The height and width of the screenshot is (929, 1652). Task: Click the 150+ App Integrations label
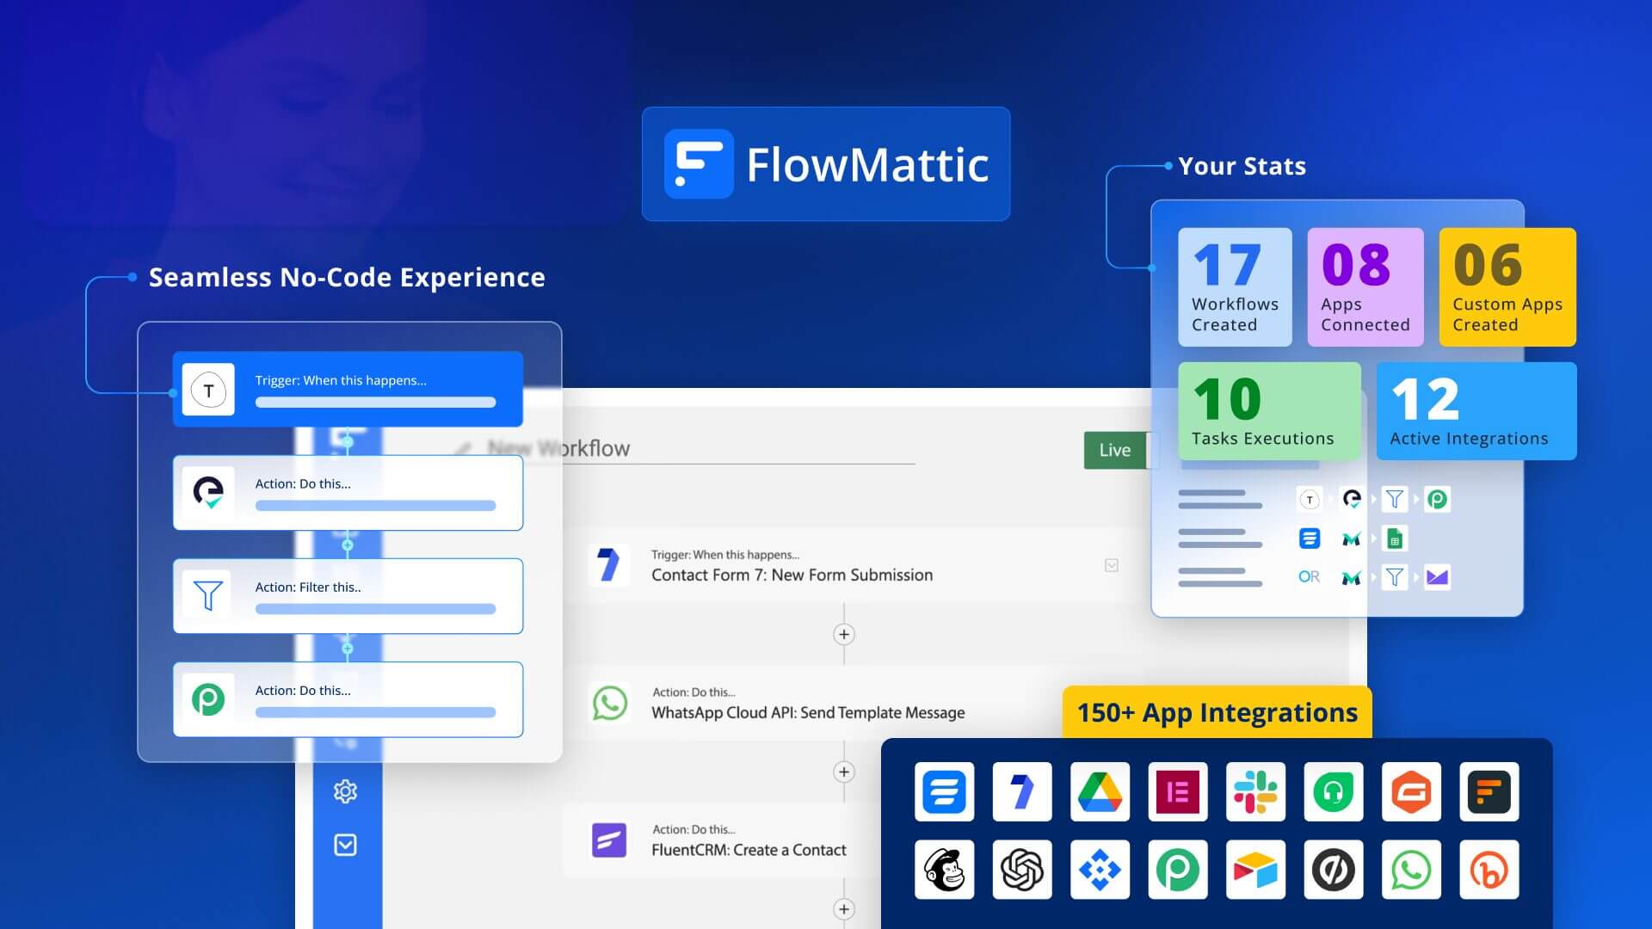pyautogui.click(x=1217, y=712)
